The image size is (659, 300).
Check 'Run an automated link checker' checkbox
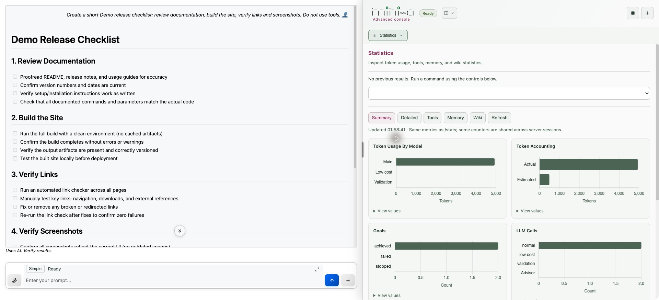(15, 190)
